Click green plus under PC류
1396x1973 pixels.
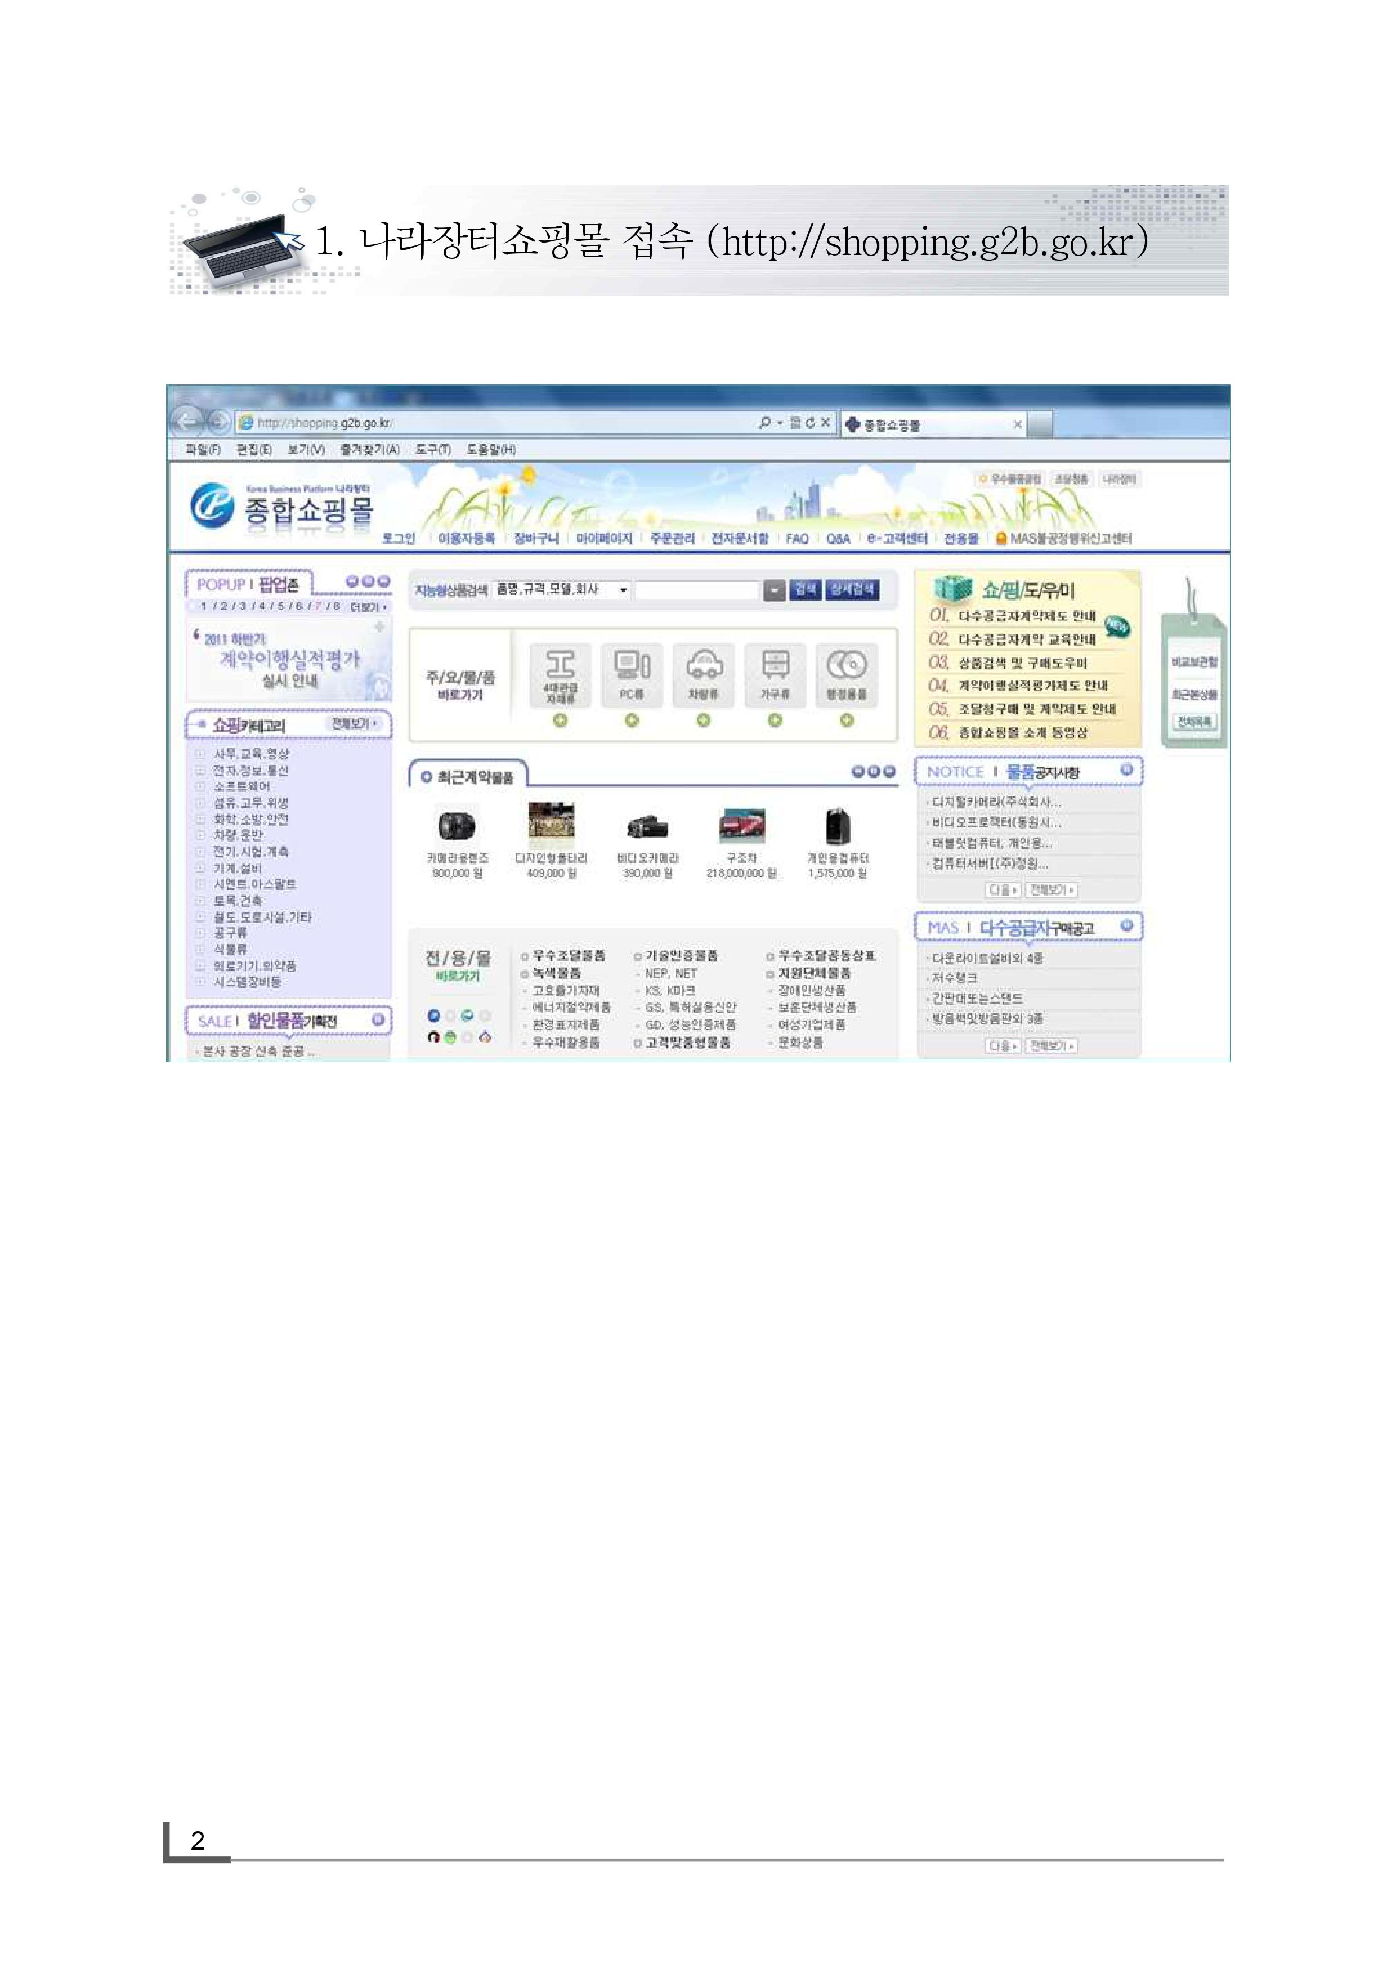(632, 721)
